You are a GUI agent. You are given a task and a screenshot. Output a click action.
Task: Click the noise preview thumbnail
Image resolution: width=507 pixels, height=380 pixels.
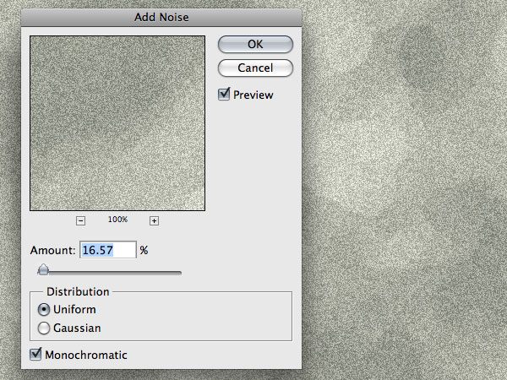117,123
